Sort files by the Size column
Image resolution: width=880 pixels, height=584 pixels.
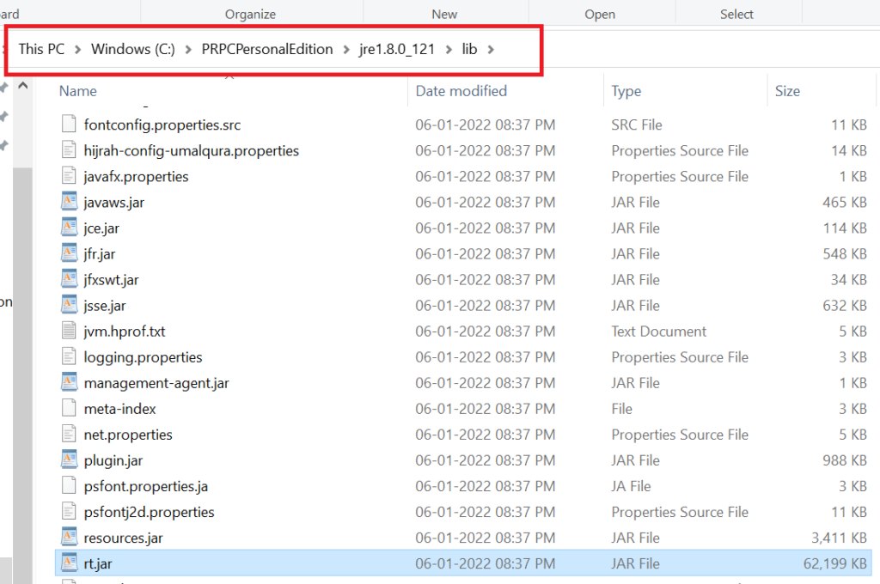click(x=787, y=91)
